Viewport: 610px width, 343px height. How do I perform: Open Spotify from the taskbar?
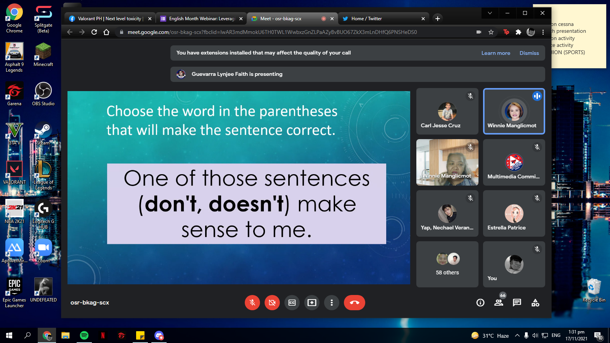[84, 335]
